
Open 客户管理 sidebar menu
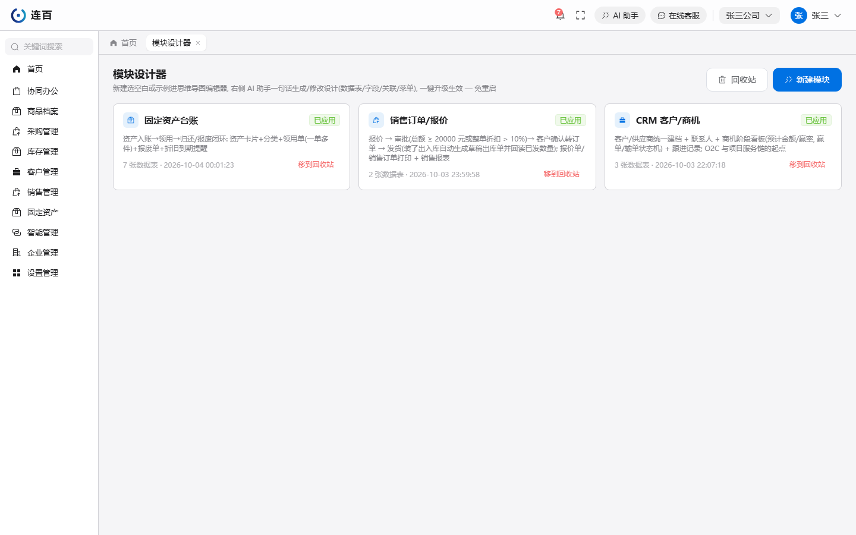tap(49, 172)
